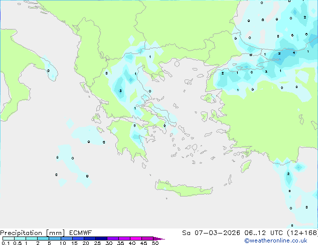This screenshot has height=245, width=318.
Task: Click the '20' legend label
Action: point(86,243)
